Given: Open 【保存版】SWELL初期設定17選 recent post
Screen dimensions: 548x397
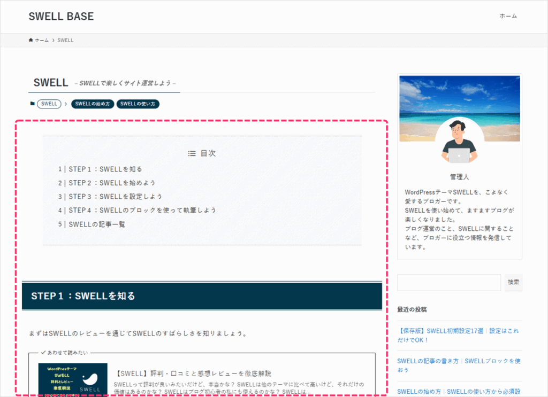Looking at the screenshot, I should click(458, 335).
